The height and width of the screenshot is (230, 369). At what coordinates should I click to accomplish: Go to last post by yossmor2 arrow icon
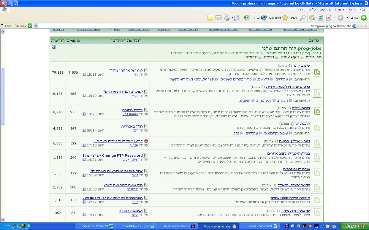tap(84, 114)
